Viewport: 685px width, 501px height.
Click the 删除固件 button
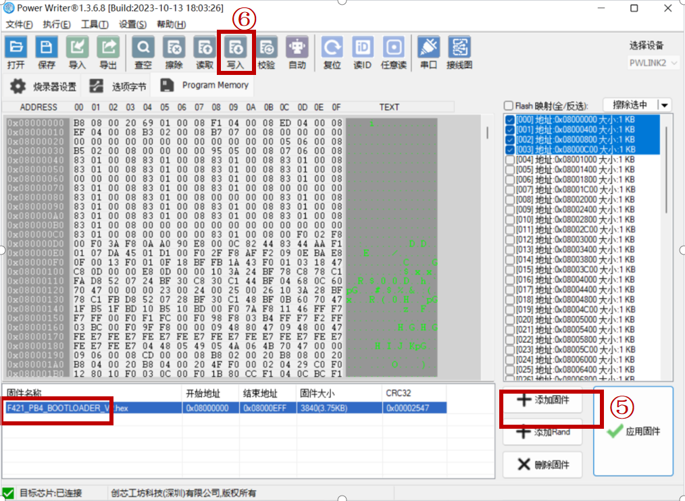542,465
